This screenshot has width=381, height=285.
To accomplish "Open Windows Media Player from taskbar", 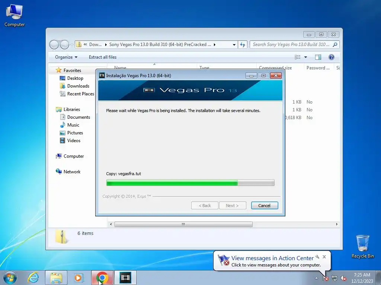I will click(79, 278).
